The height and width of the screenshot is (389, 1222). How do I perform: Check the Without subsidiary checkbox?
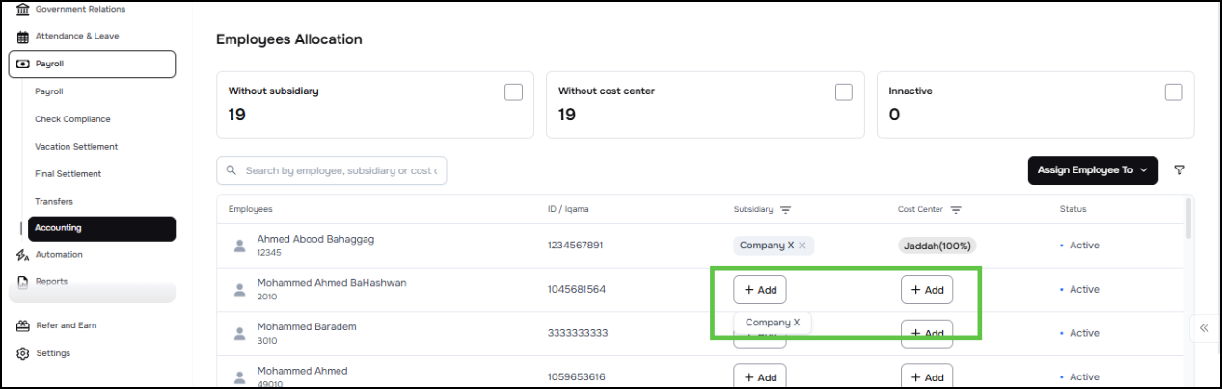tap(514, 92)
